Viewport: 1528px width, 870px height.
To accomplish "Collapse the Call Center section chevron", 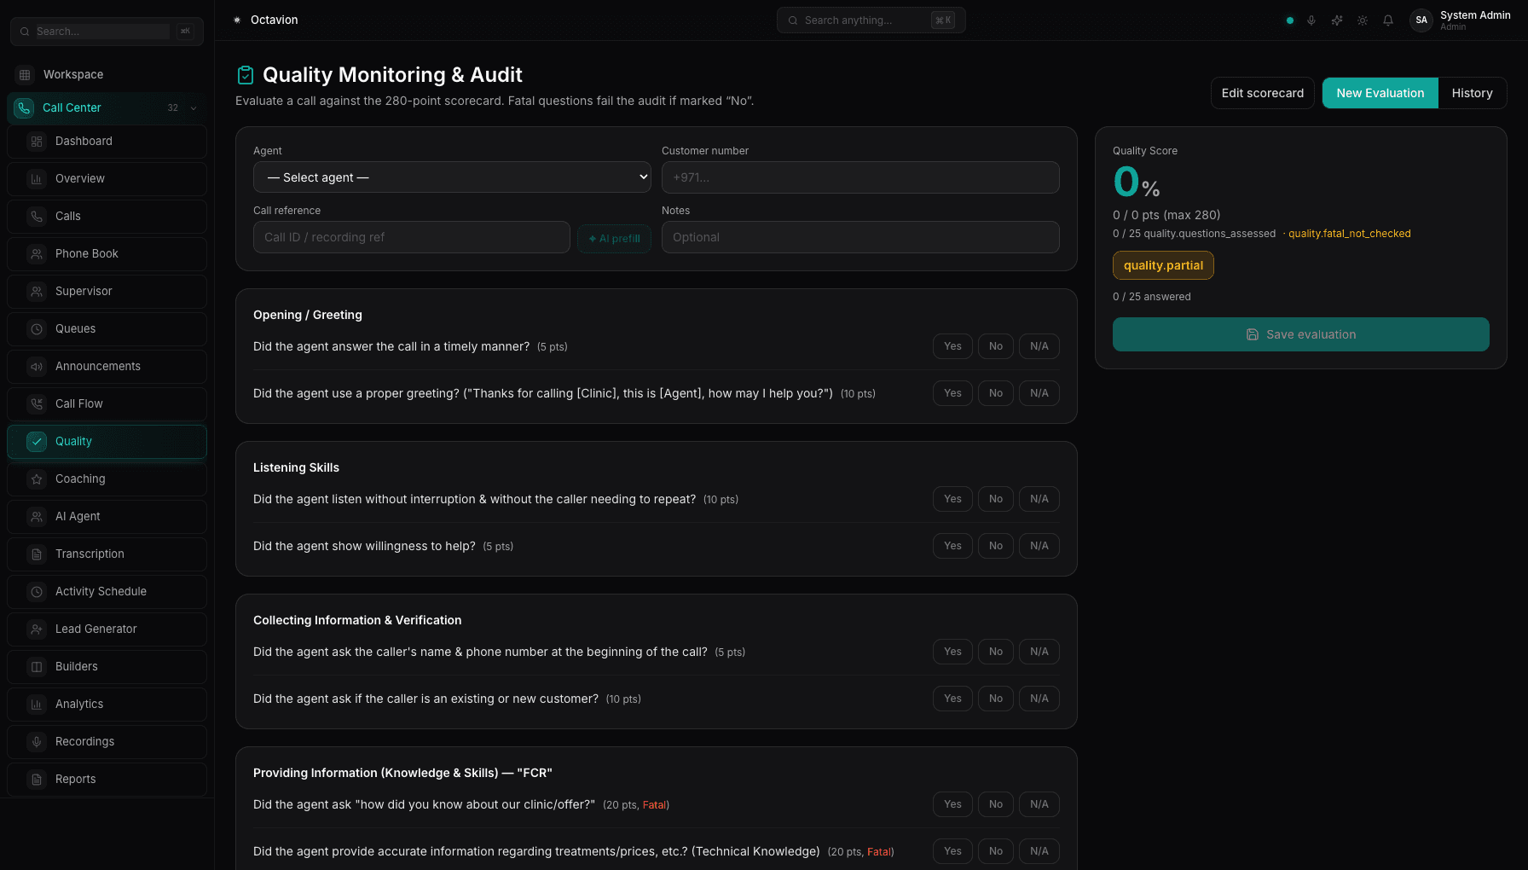I will point(194,108).
